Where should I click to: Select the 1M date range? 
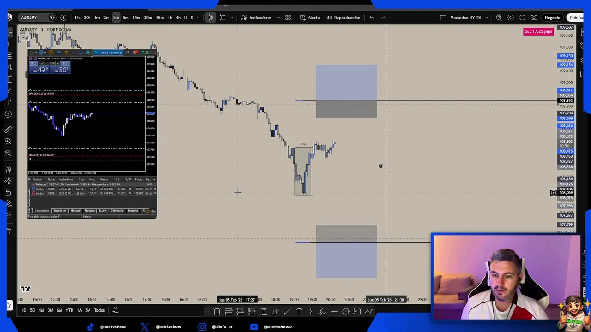(x=41, y=310)
